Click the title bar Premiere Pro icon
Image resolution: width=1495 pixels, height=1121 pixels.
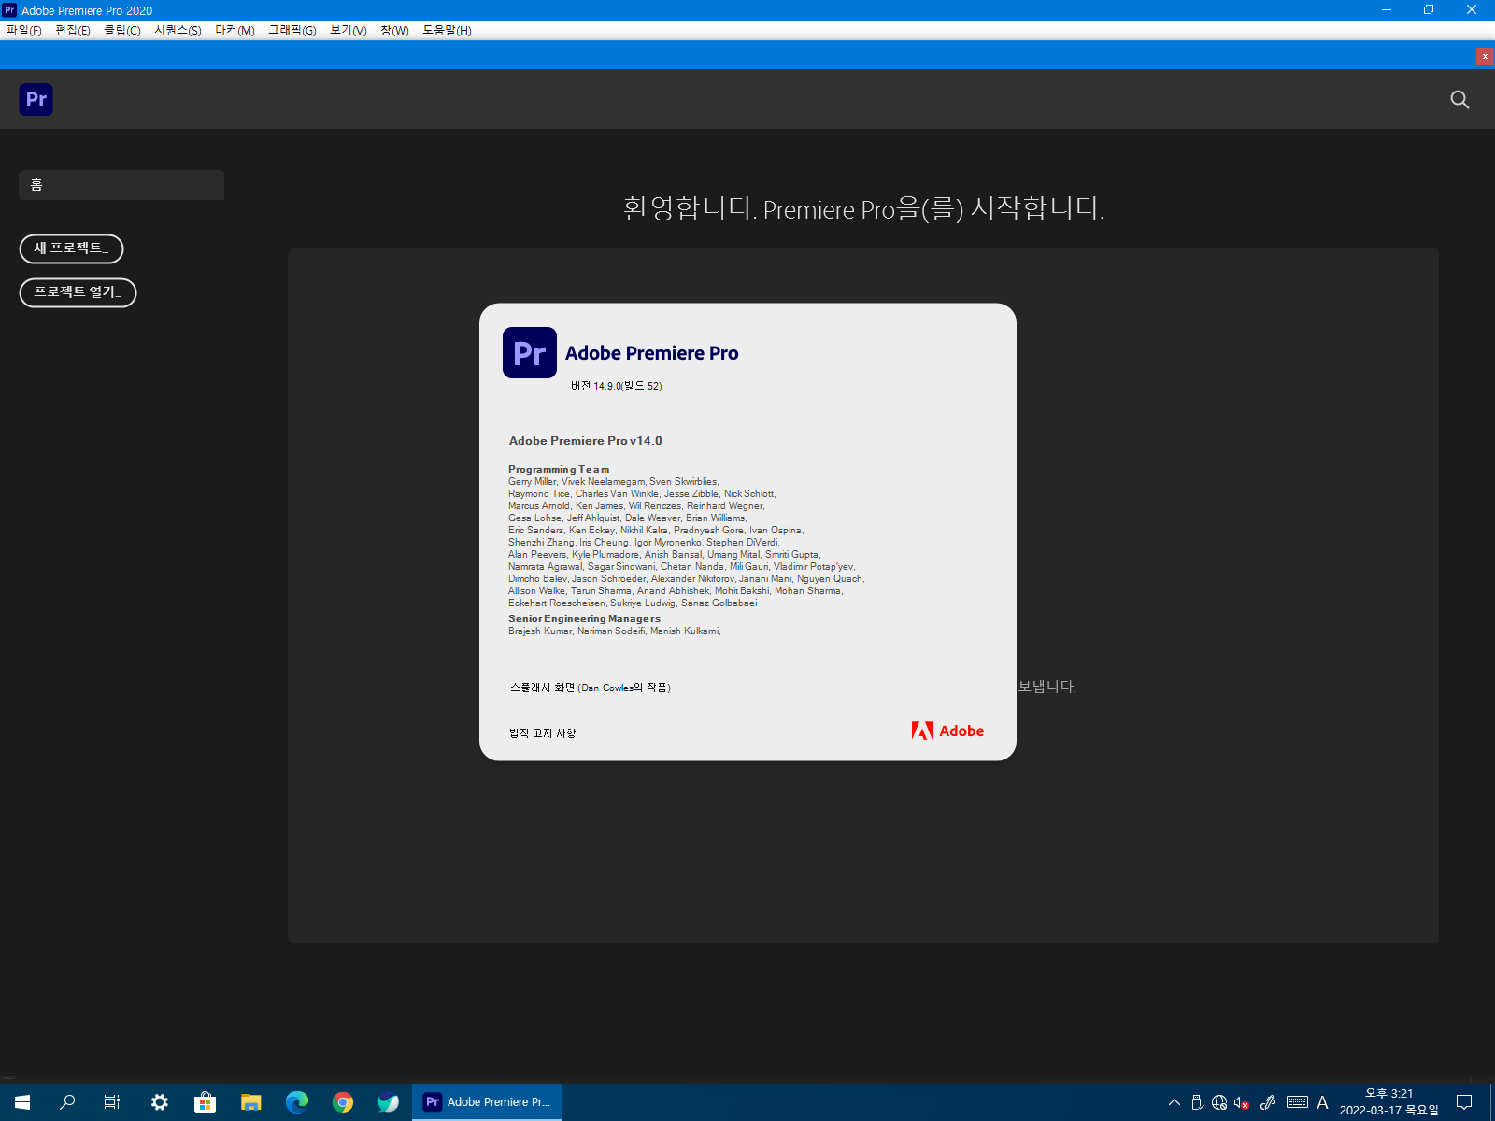9,10
